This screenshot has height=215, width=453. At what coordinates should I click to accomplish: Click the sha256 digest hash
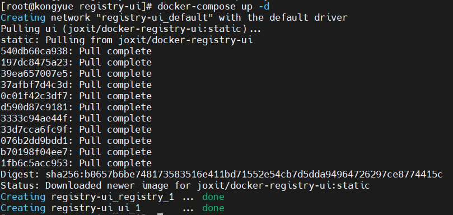click(x=244, y=175)
